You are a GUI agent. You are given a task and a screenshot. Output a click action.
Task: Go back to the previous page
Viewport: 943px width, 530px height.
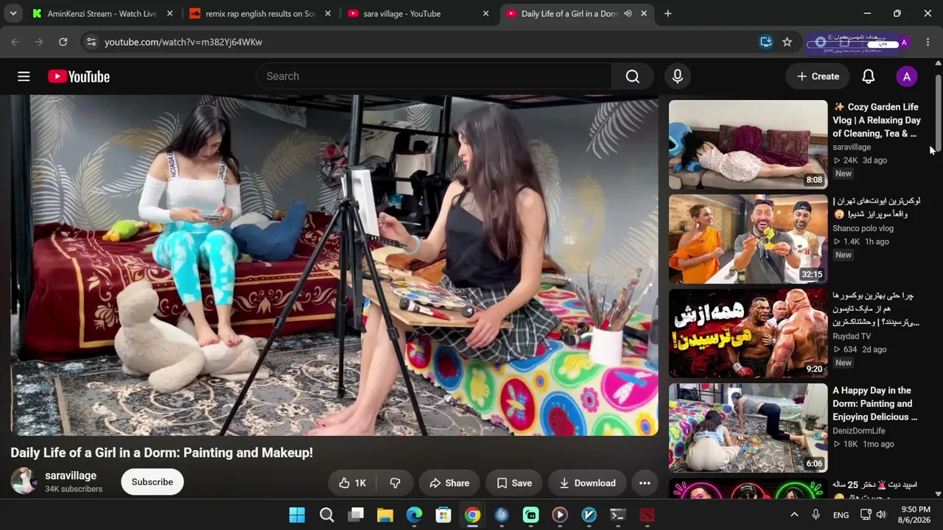[15, 42]
